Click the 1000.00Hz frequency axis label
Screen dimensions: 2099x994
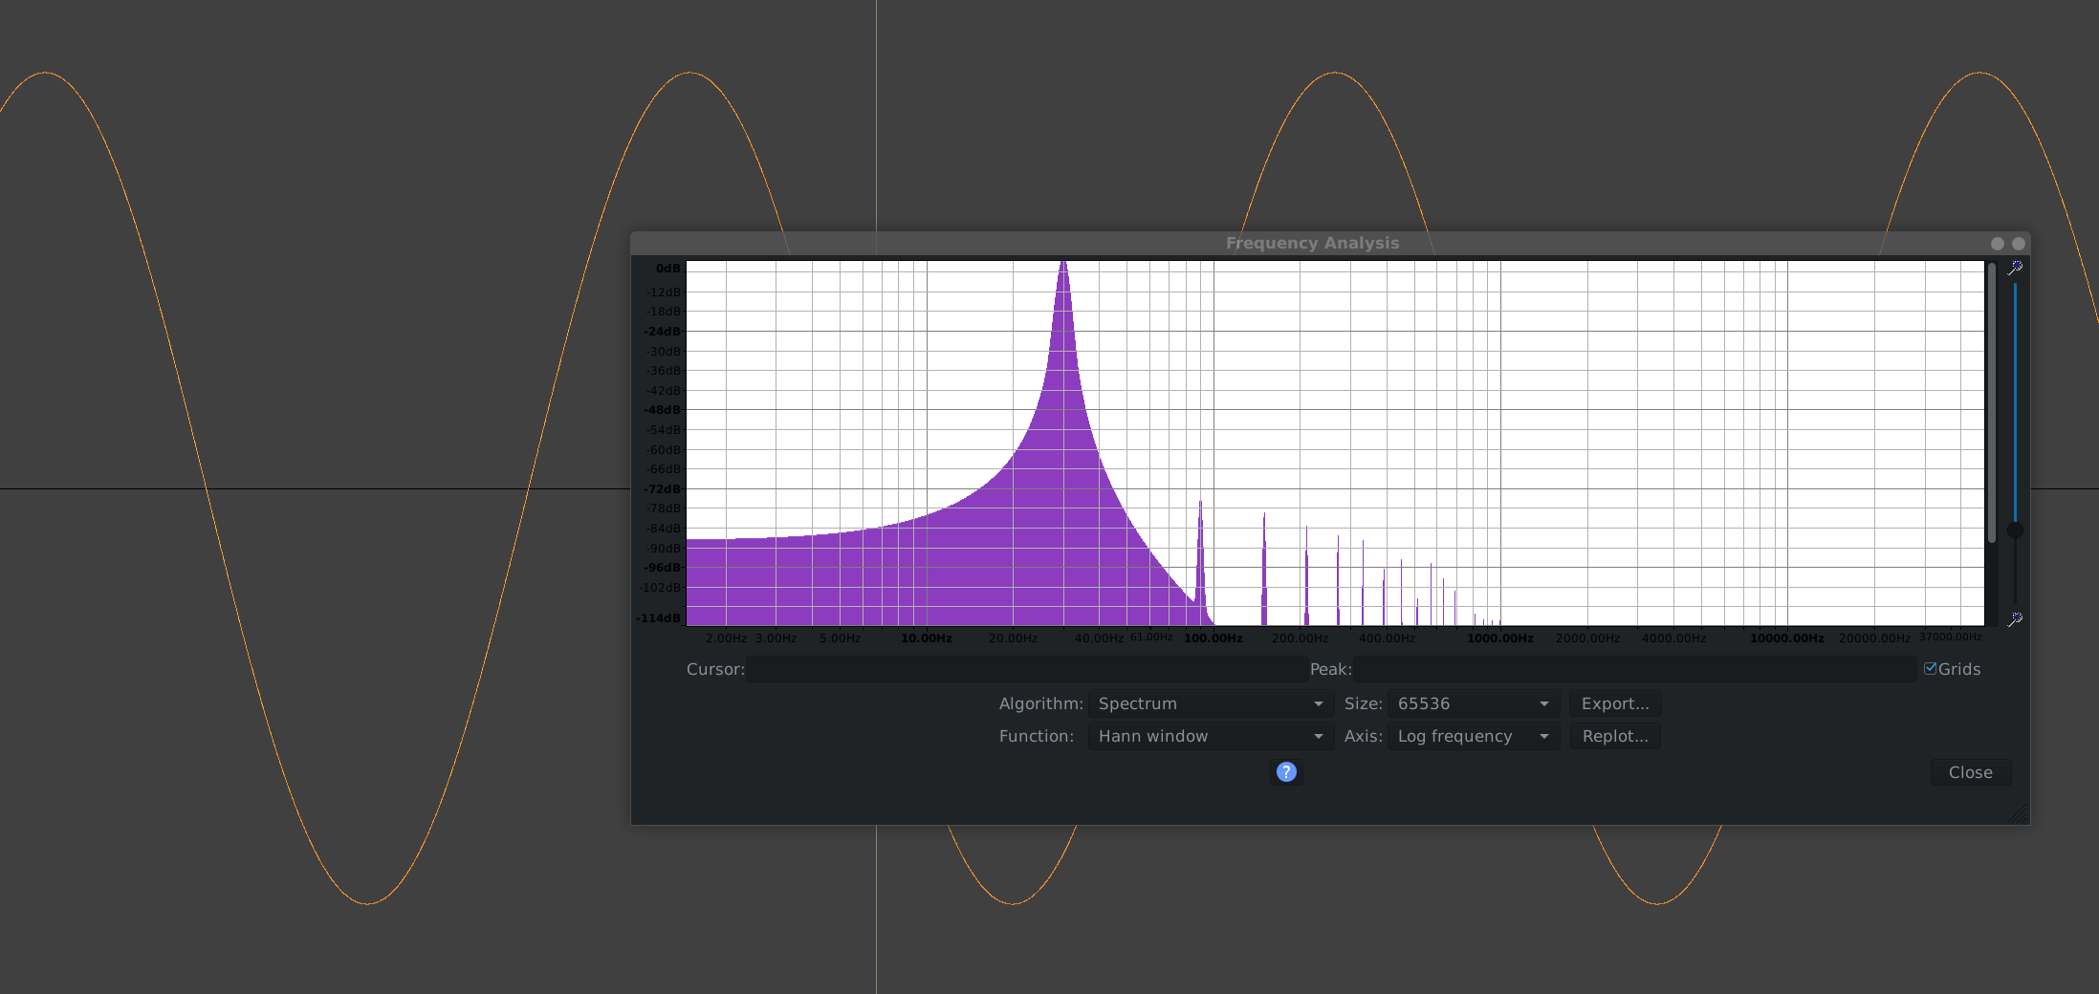(x=1500, y=637)
